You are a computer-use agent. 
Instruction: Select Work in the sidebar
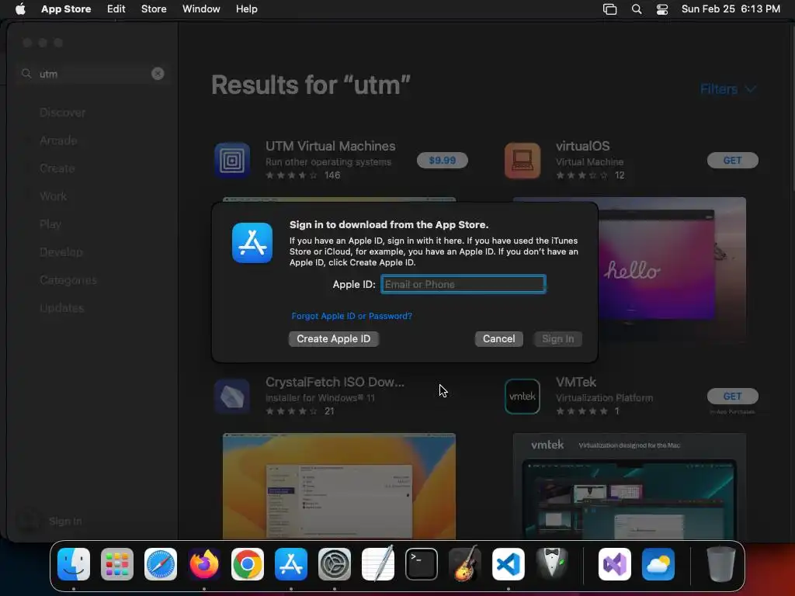54,196
